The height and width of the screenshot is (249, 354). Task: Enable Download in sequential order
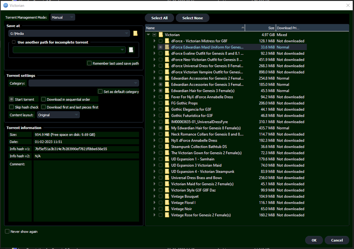(x=43, y=99)
